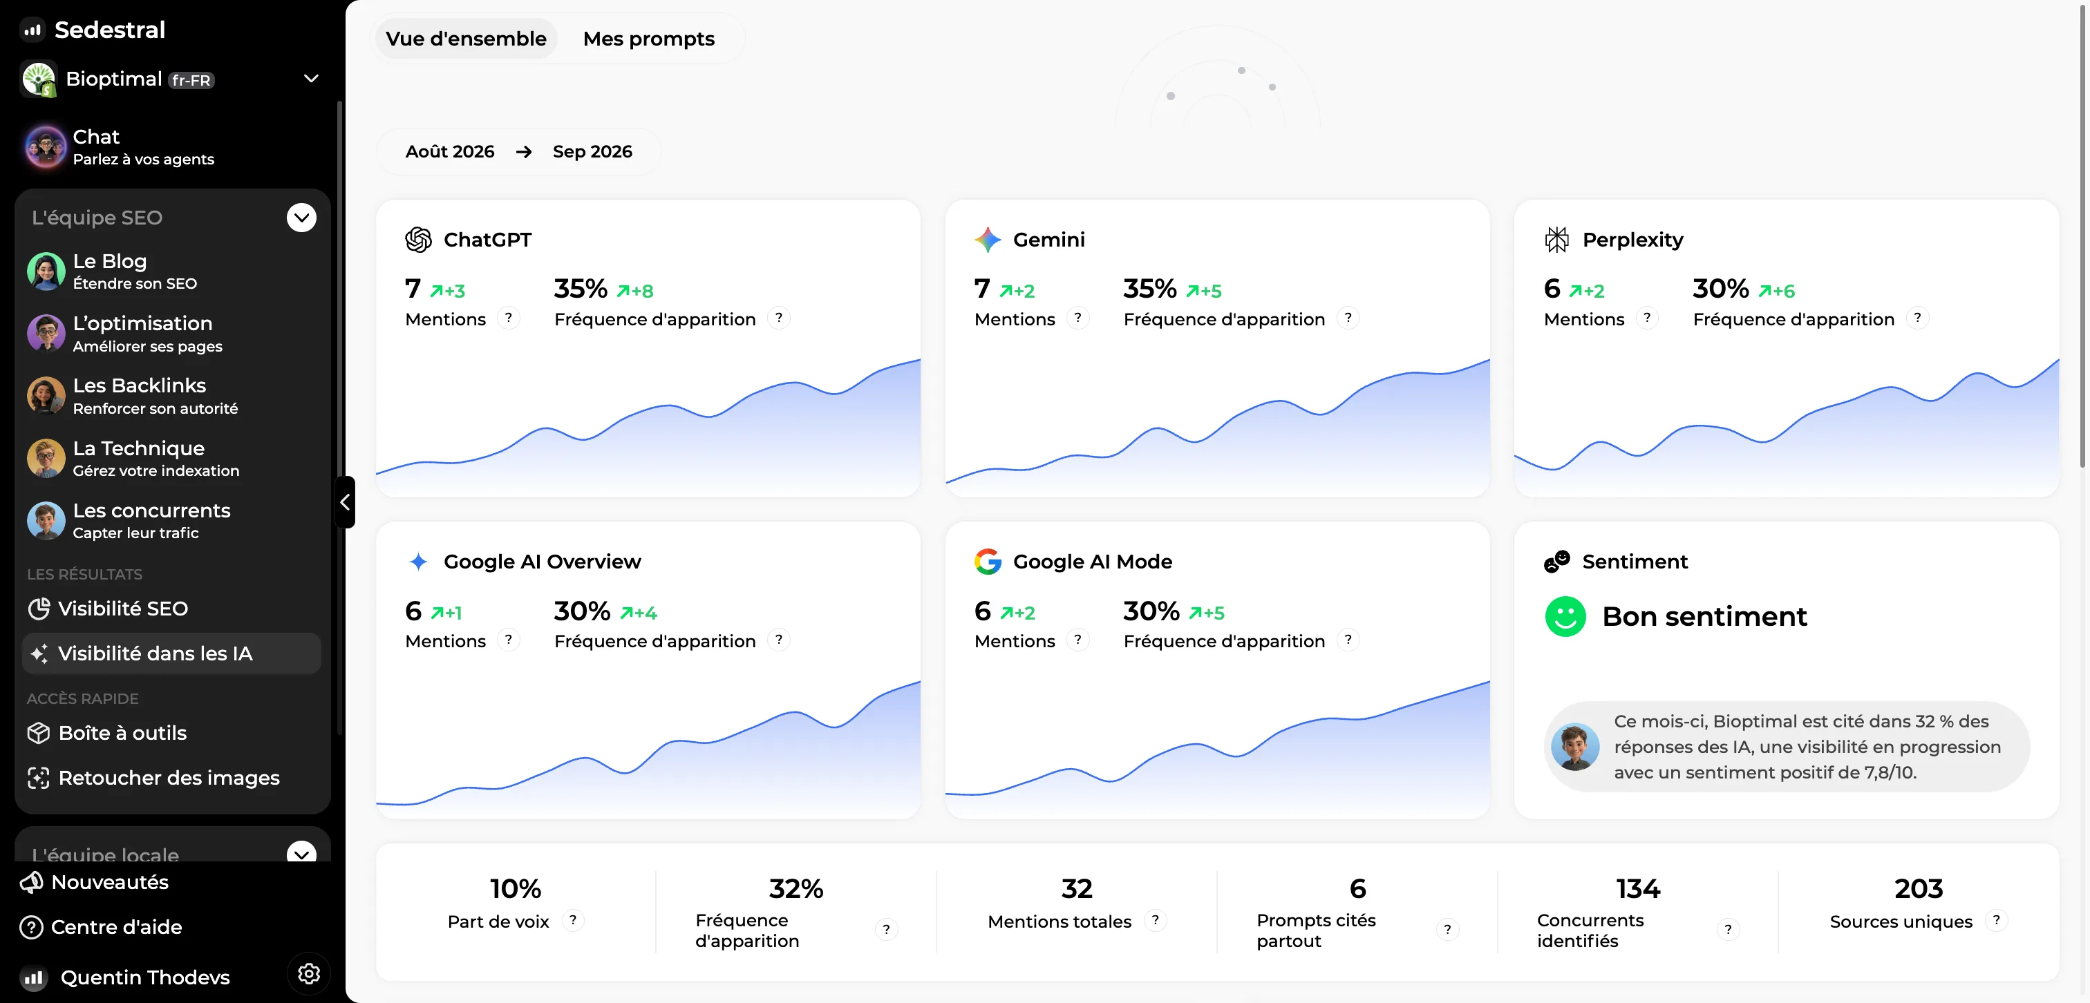
Task: Show help for Part de voix
Action: [573, 920]
